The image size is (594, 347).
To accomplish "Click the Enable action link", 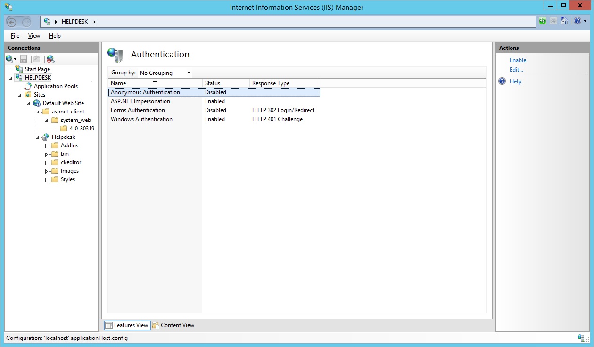I will [518, 60].
